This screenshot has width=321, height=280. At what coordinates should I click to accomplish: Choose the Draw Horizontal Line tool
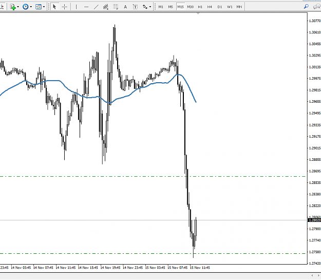tap(86, 7)
